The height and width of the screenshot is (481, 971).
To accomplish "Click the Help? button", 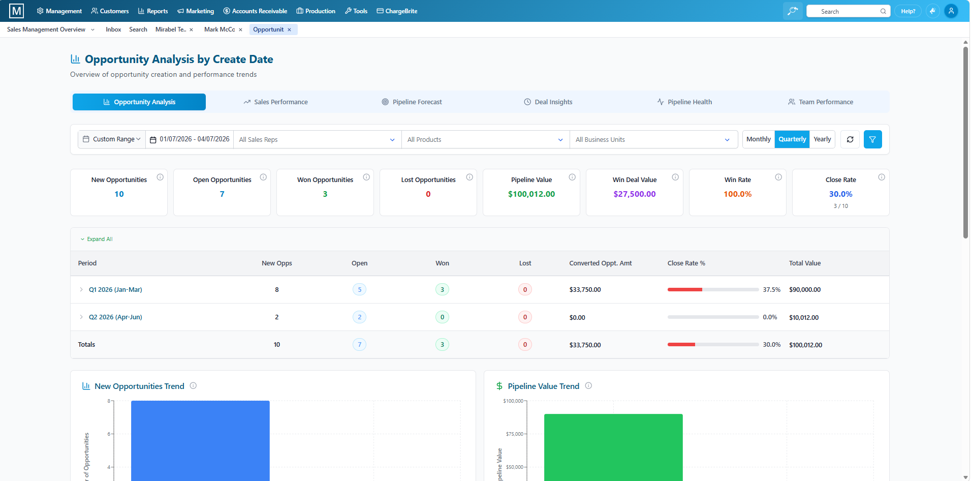I will (908, 11).
